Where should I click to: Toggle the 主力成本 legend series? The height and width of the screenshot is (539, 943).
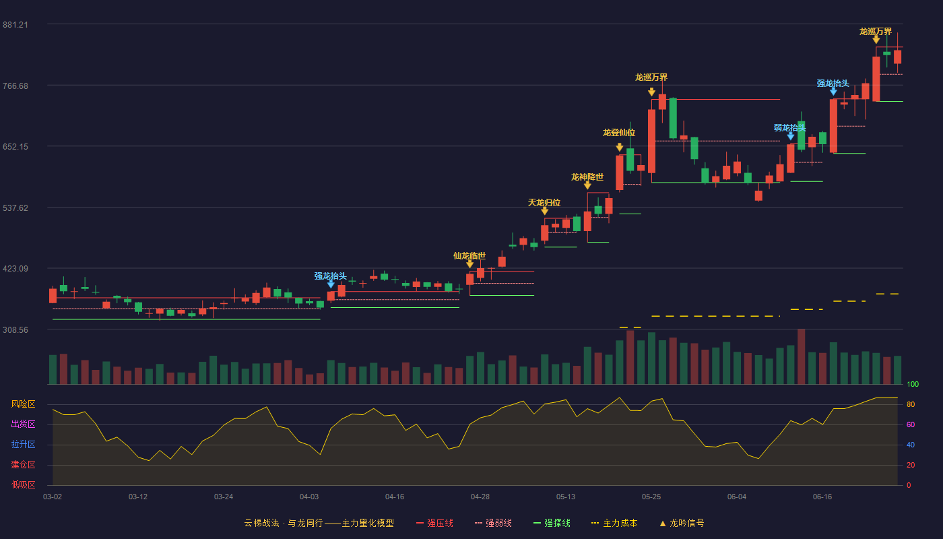(x=614, y=523)
